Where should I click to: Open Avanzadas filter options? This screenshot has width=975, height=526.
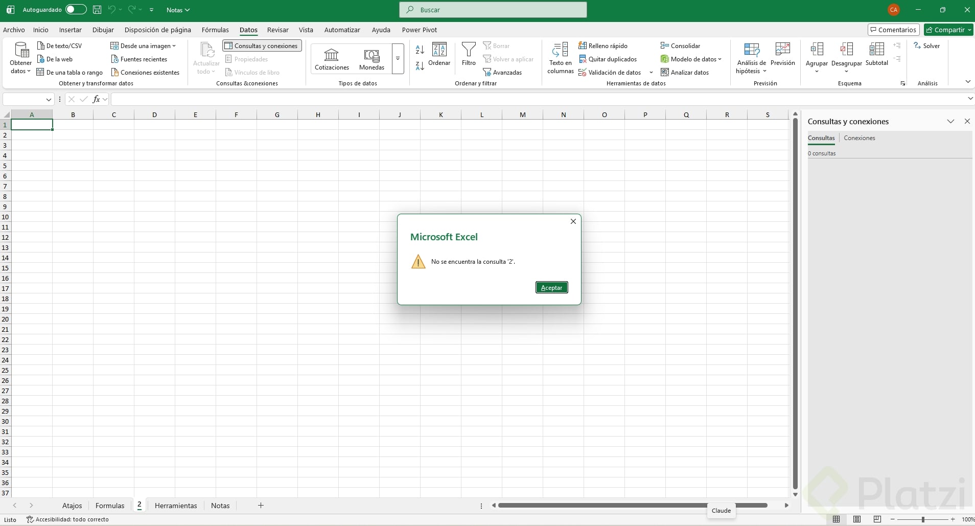click(x=502, y=73)
